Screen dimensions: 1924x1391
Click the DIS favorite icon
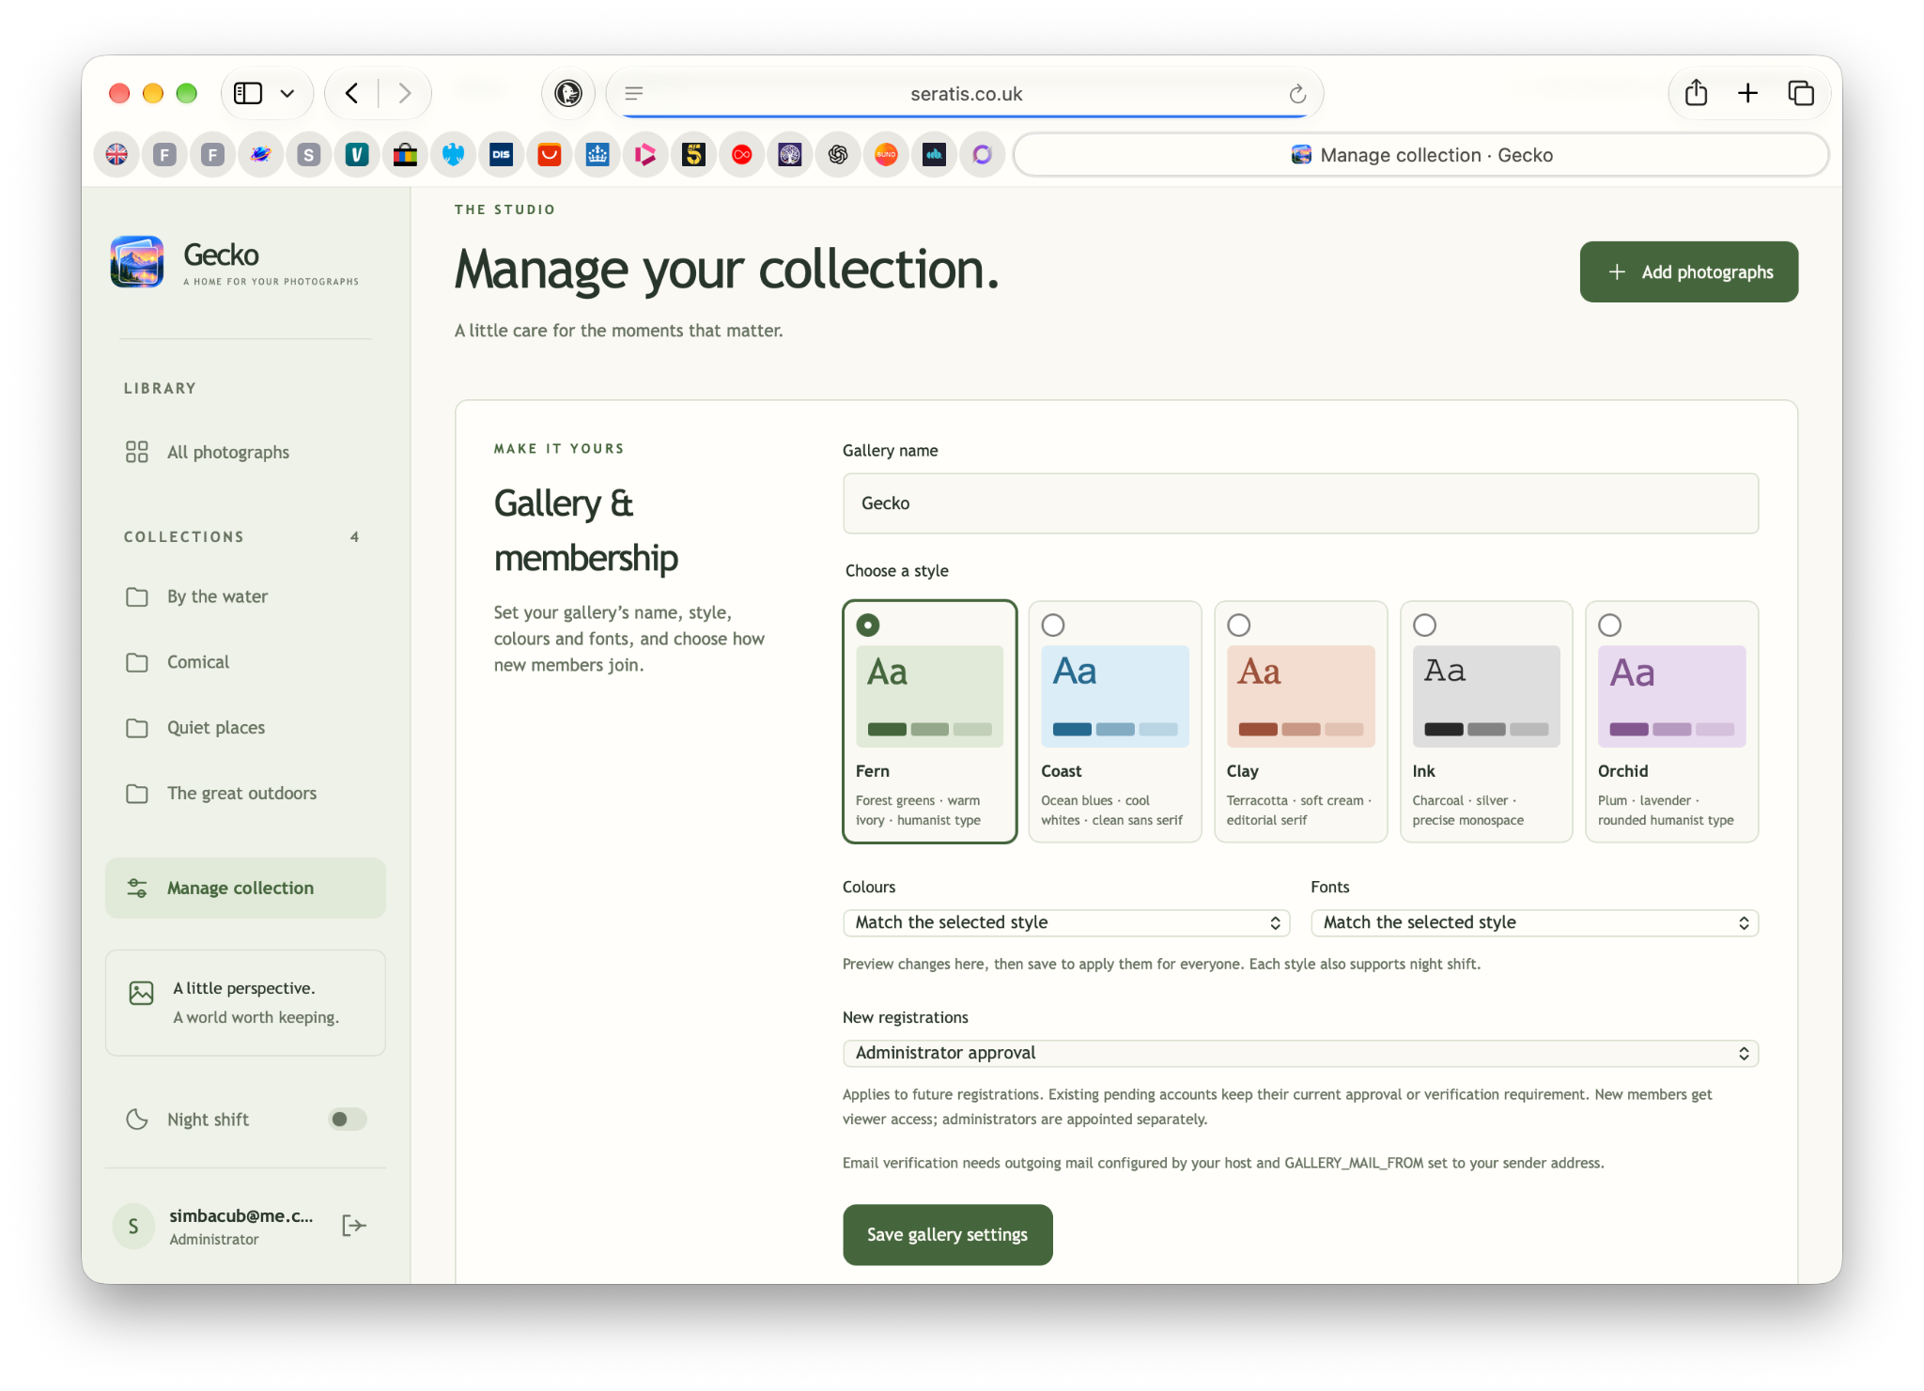coord(501,155)
